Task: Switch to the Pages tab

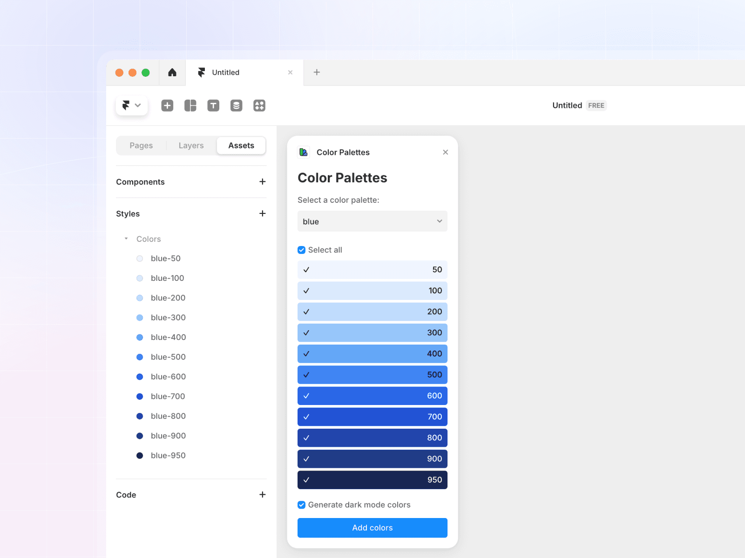Action: [141, 145]
